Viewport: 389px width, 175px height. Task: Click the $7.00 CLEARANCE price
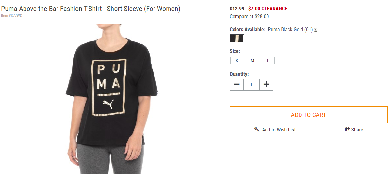coord(268,9)
